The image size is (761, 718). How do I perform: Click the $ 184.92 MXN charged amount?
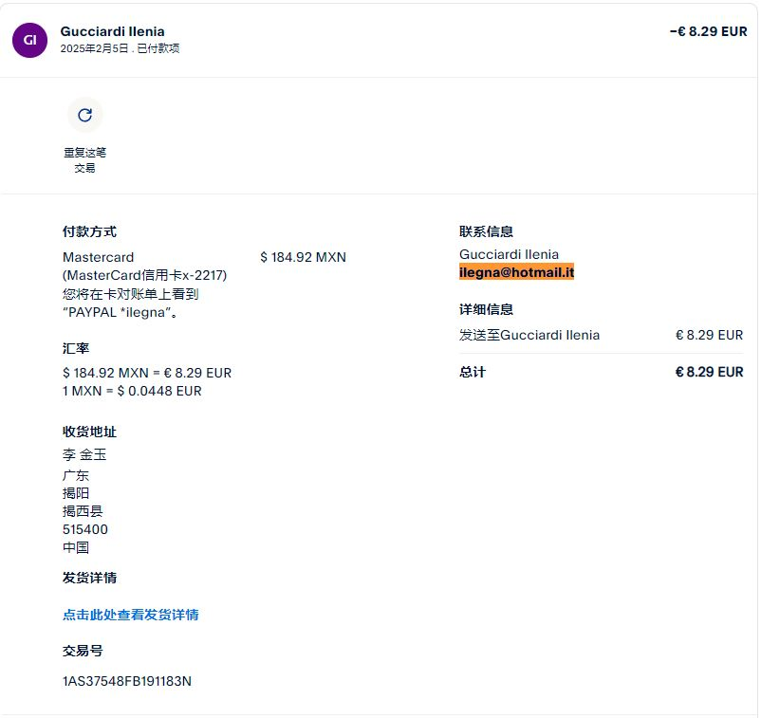point(303,257)
